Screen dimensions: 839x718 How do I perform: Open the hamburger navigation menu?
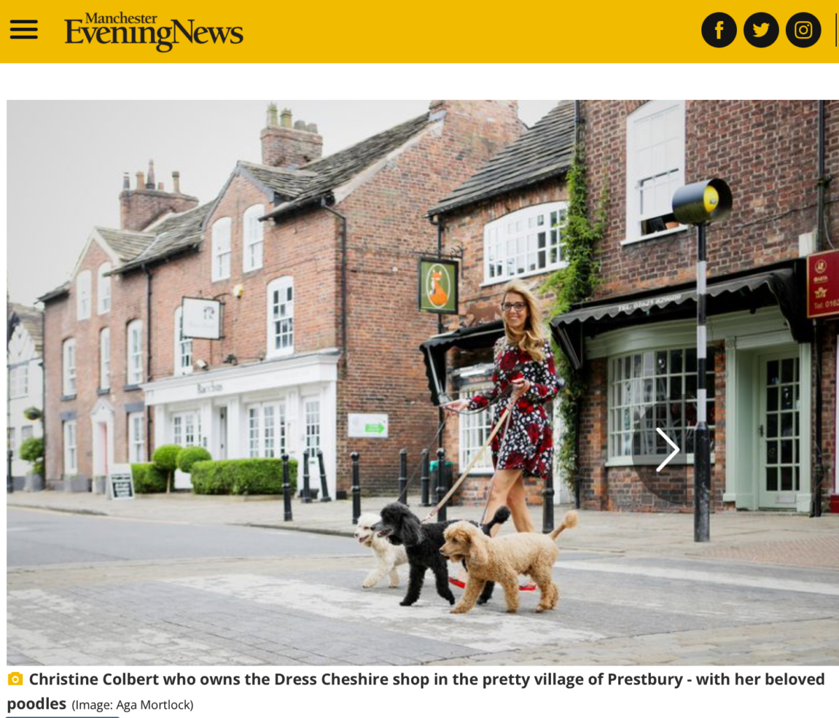point(24,29)
